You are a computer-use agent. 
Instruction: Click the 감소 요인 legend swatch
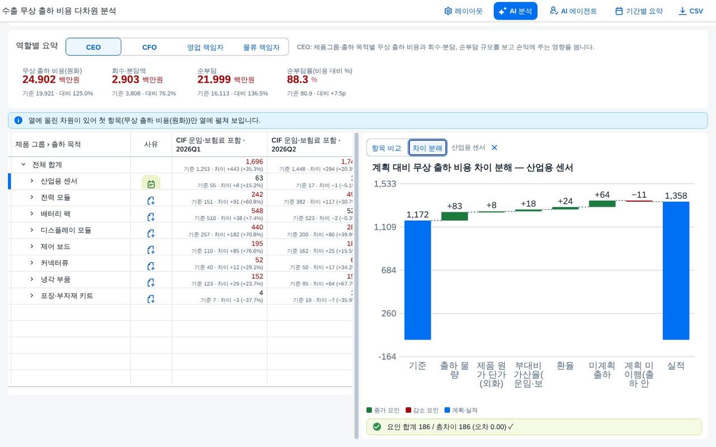408,410
